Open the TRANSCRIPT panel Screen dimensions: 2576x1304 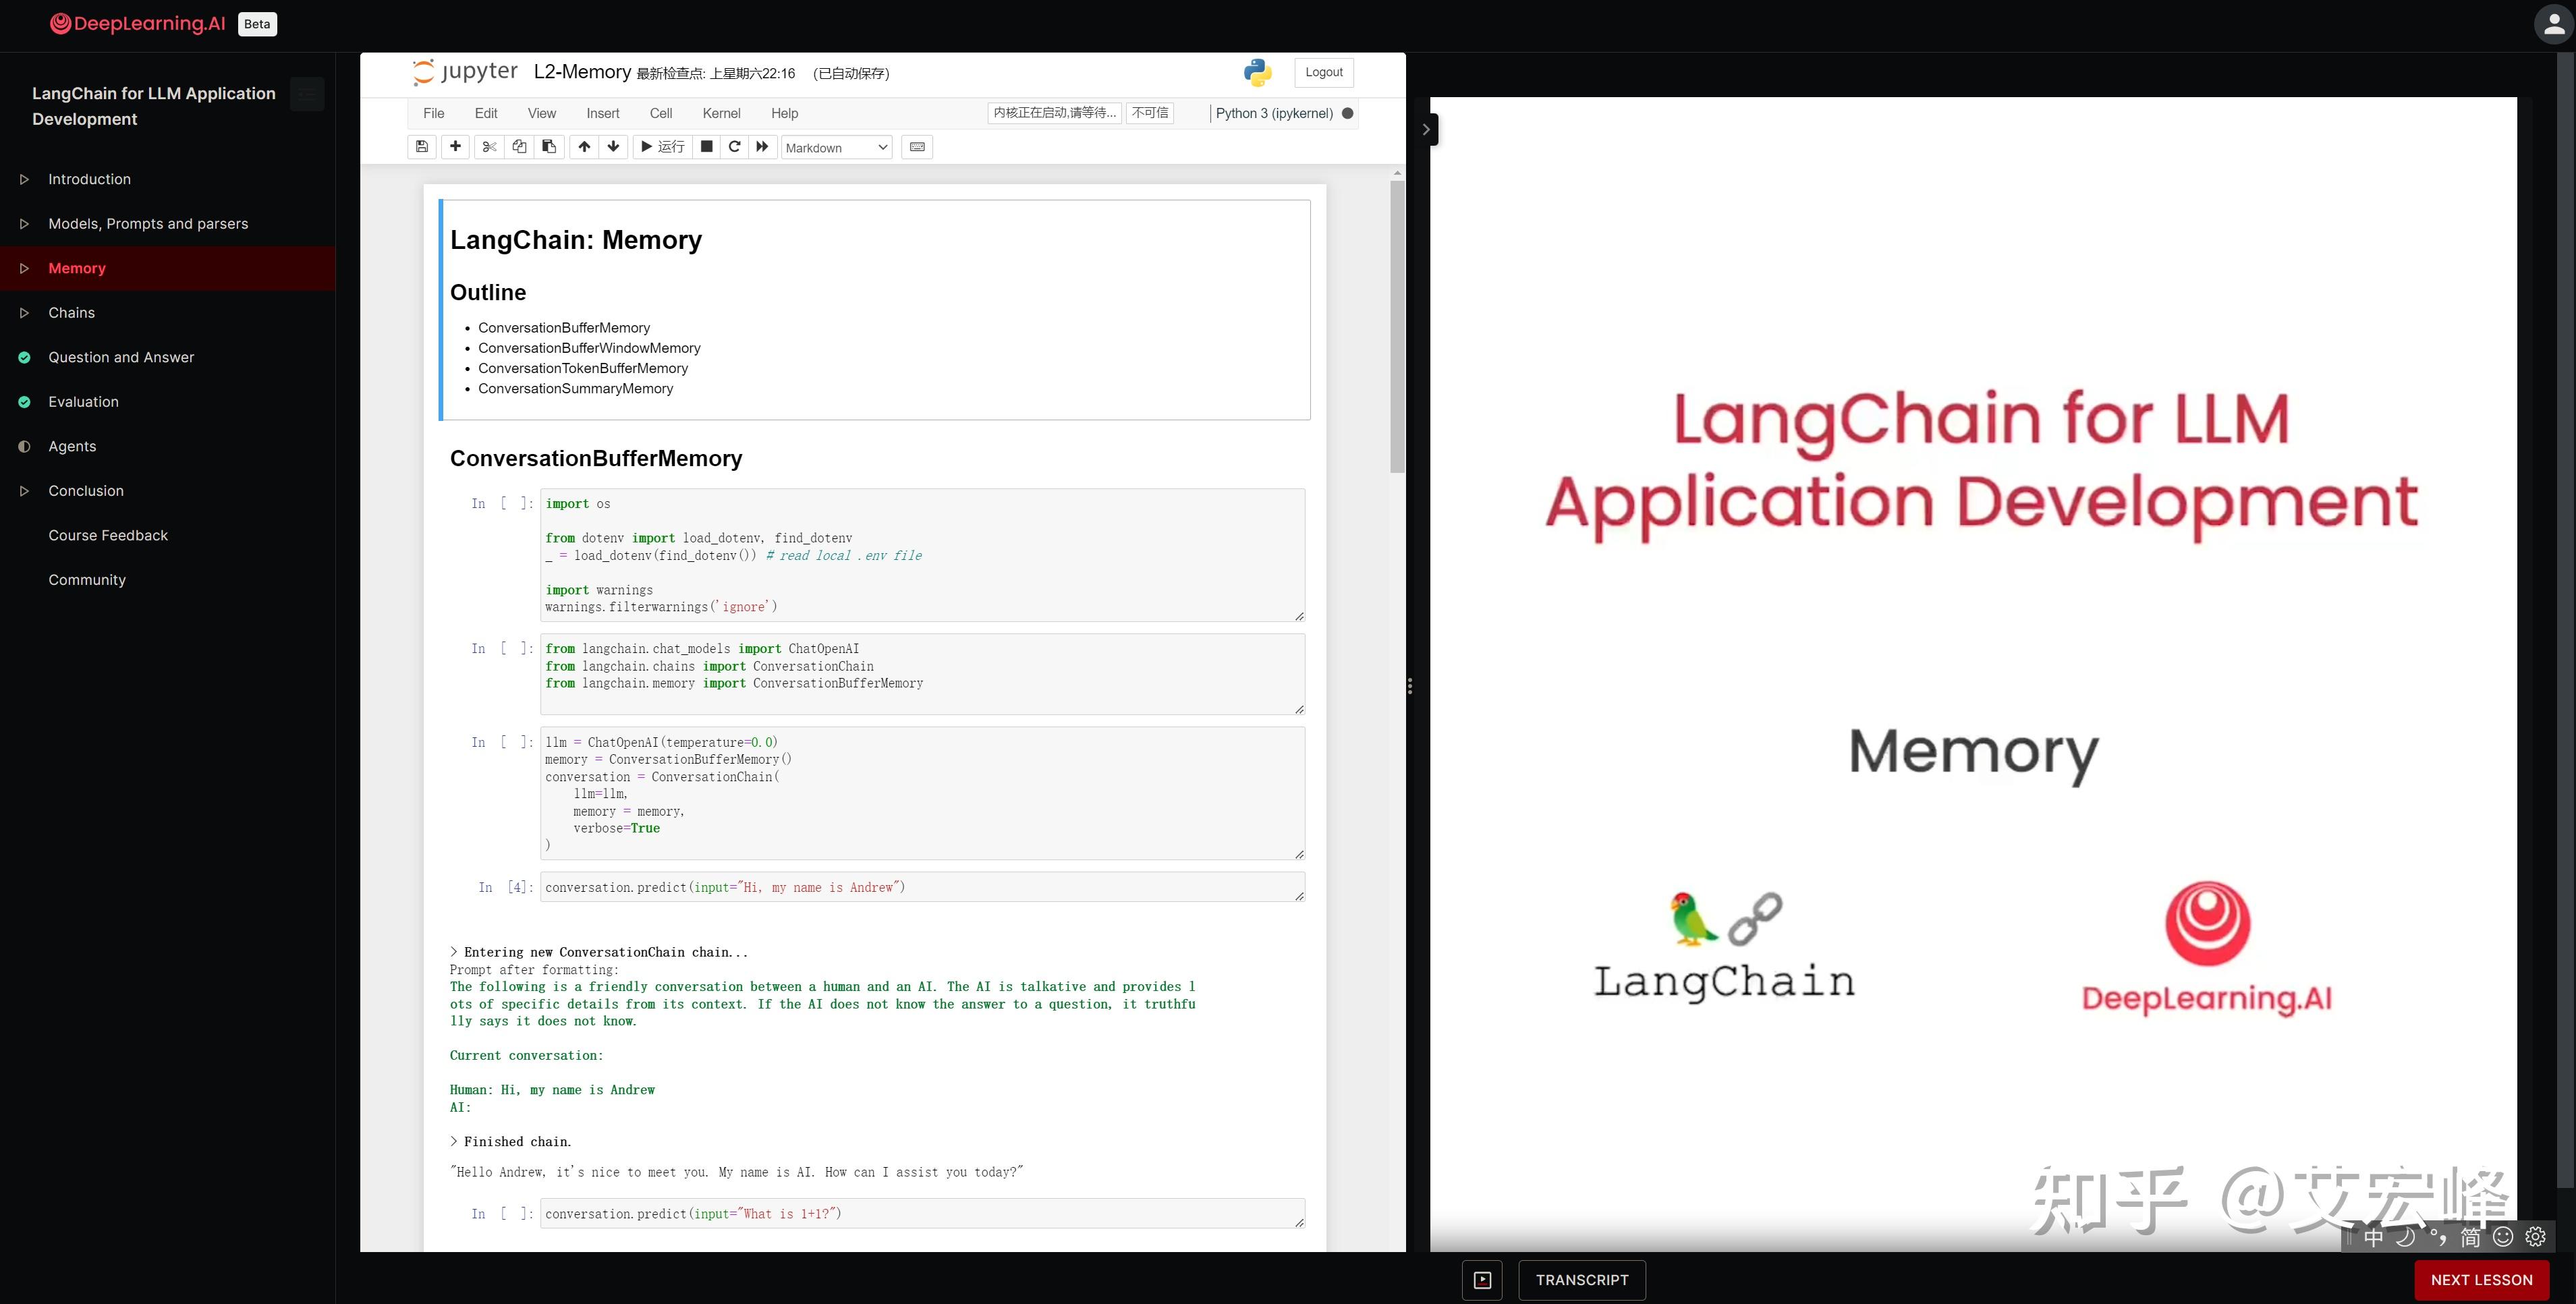(1582, 1280)
